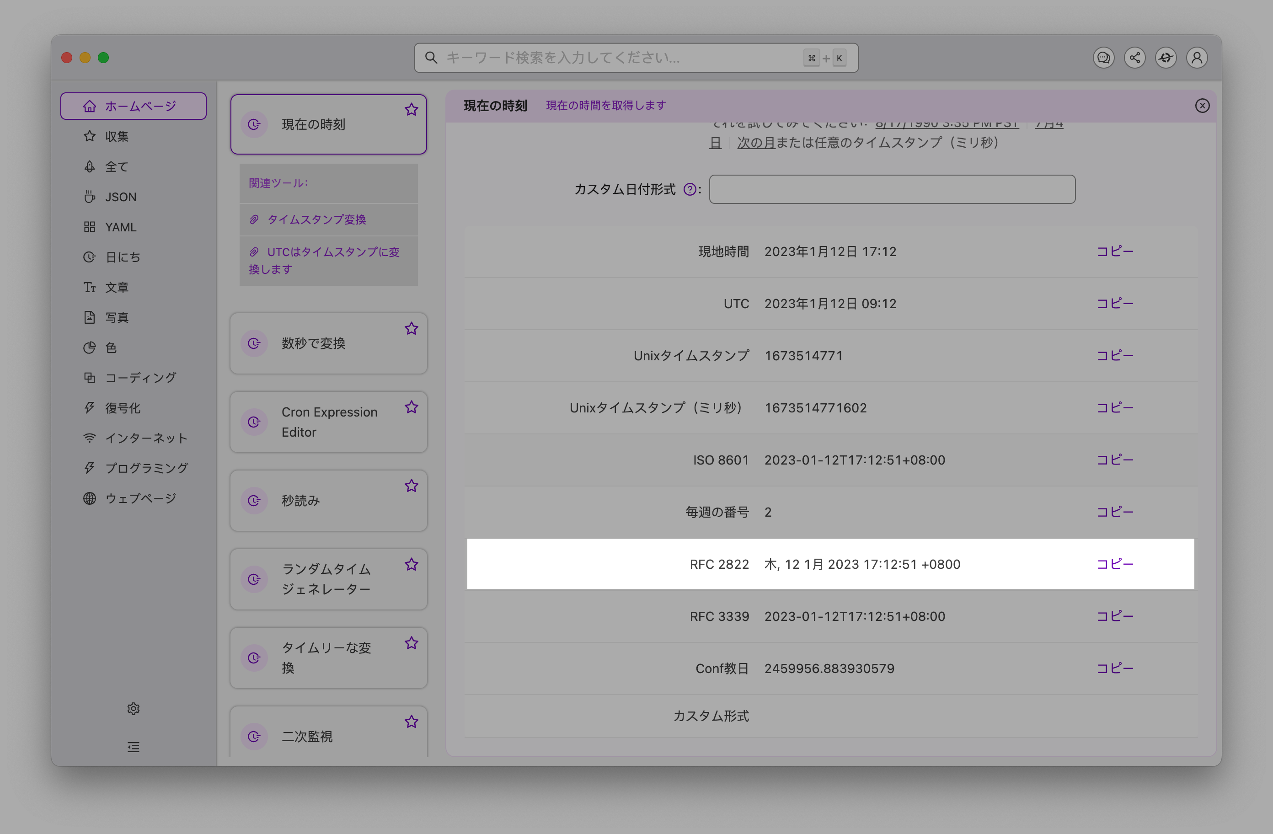The width and height of the screenshot is (1273, 834).
Task: Click the clock icon on 秒読み card
Action: point(254,501)
